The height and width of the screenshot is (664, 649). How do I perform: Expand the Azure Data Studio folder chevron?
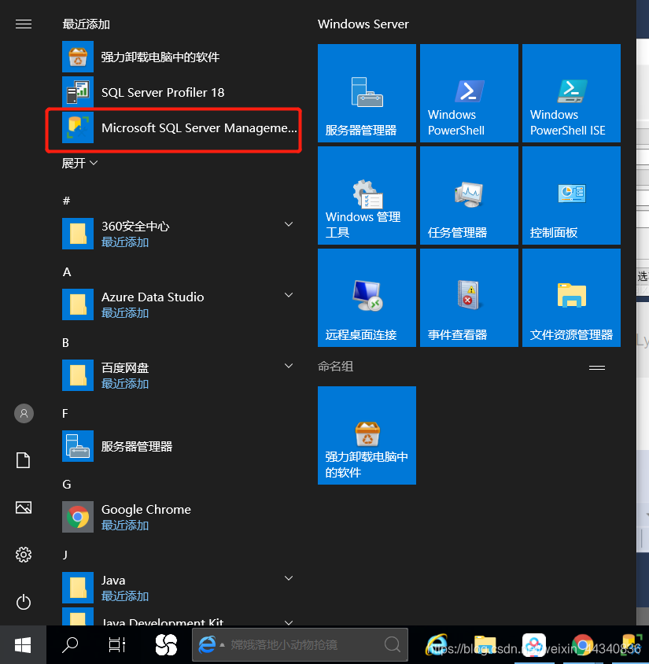pyautogui.click(x=289, y=295)
